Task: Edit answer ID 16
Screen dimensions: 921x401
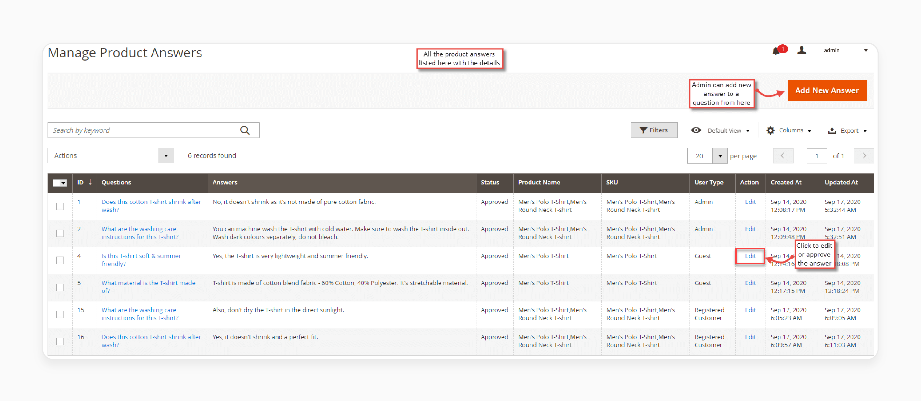Action: (x=750, y=337)
